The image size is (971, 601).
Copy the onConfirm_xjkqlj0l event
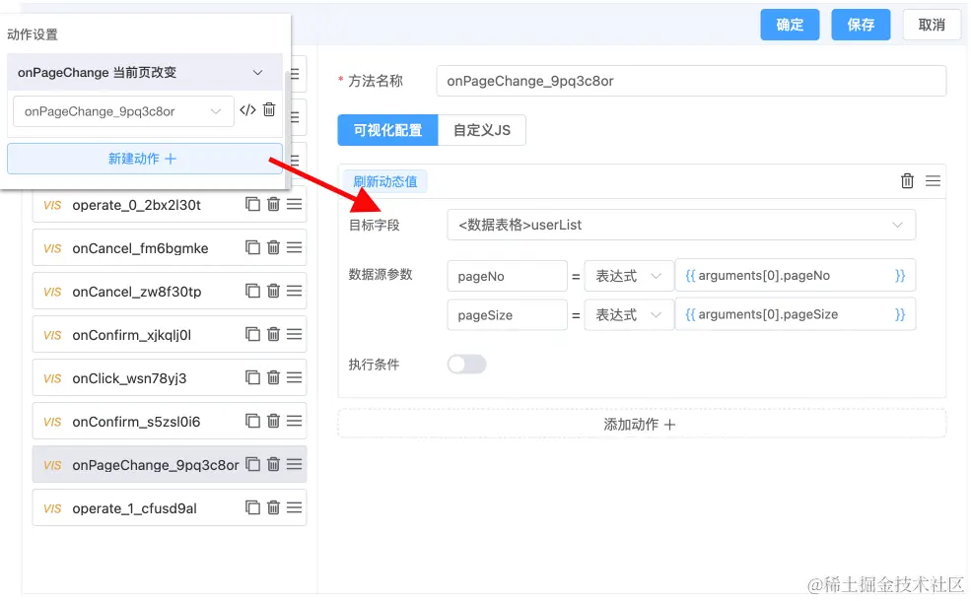coord(253,334)
